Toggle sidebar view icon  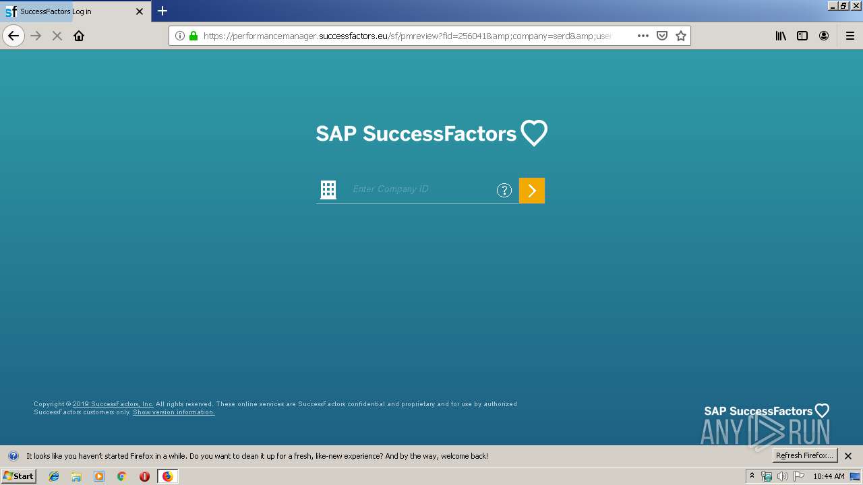(x=802, y=36)
